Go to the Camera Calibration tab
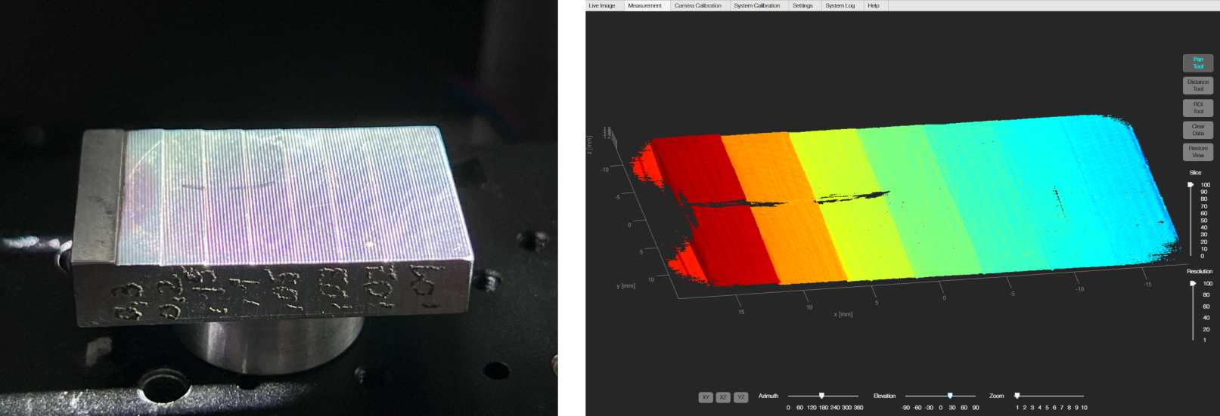1220x416 pixels. 697,5
